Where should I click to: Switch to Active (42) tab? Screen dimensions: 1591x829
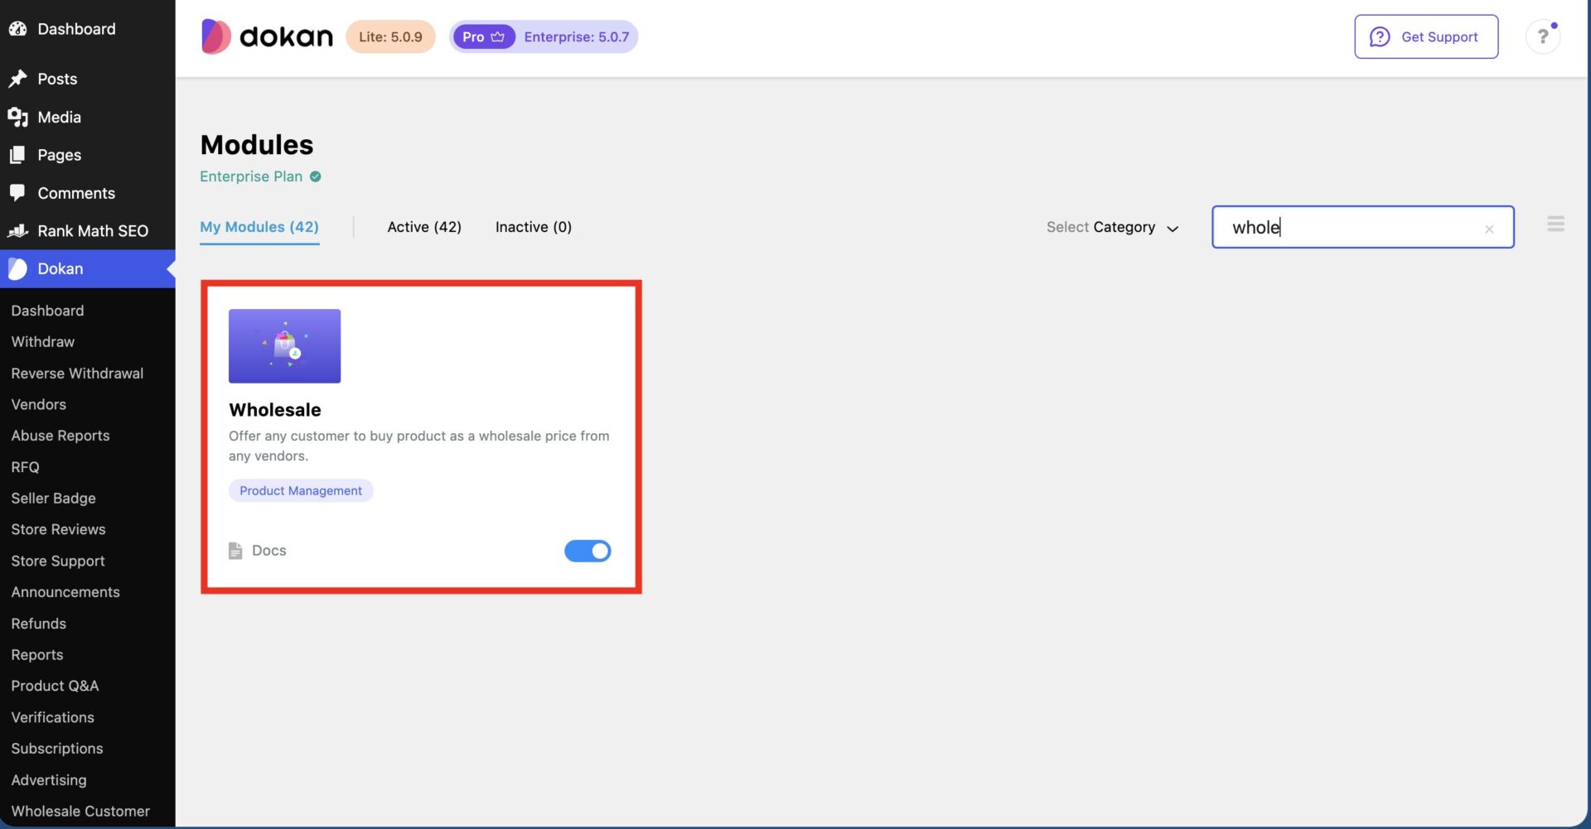coord(424,227)
